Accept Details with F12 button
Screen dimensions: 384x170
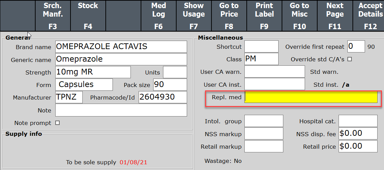coord(369,16)
